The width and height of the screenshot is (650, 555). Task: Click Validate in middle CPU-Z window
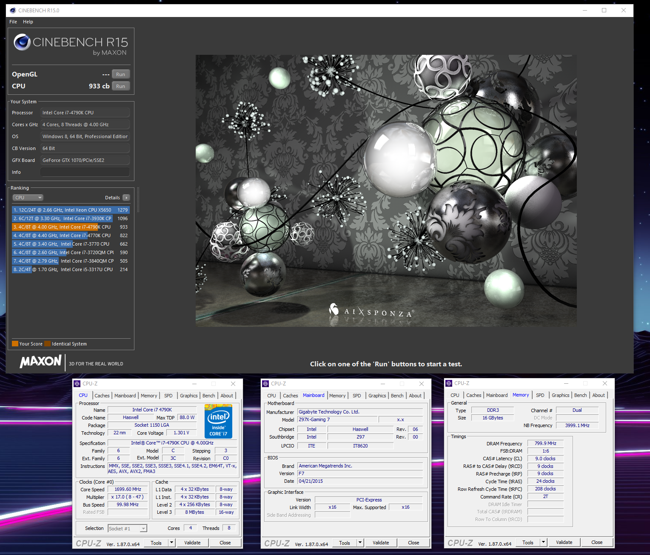coord(381,543)
